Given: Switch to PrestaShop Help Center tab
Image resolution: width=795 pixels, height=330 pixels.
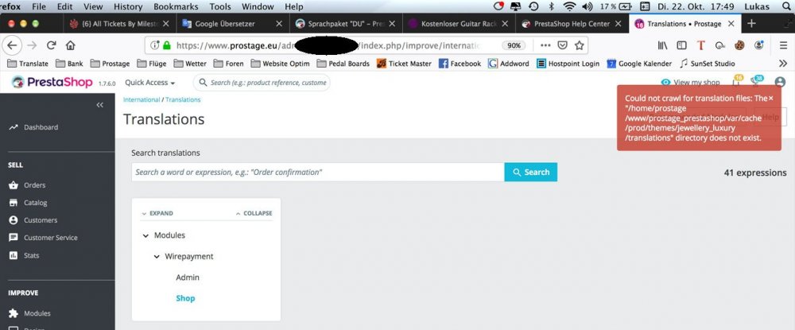Looking at the screenshot, I should pyautogui.click(x=570, y=23).
